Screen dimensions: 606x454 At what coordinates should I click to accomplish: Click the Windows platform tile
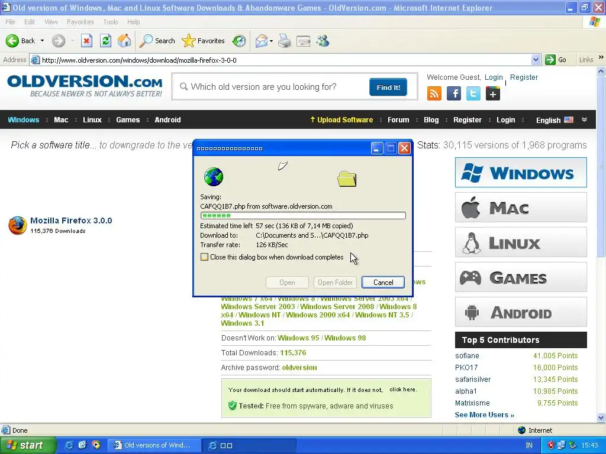click(521, 172)
